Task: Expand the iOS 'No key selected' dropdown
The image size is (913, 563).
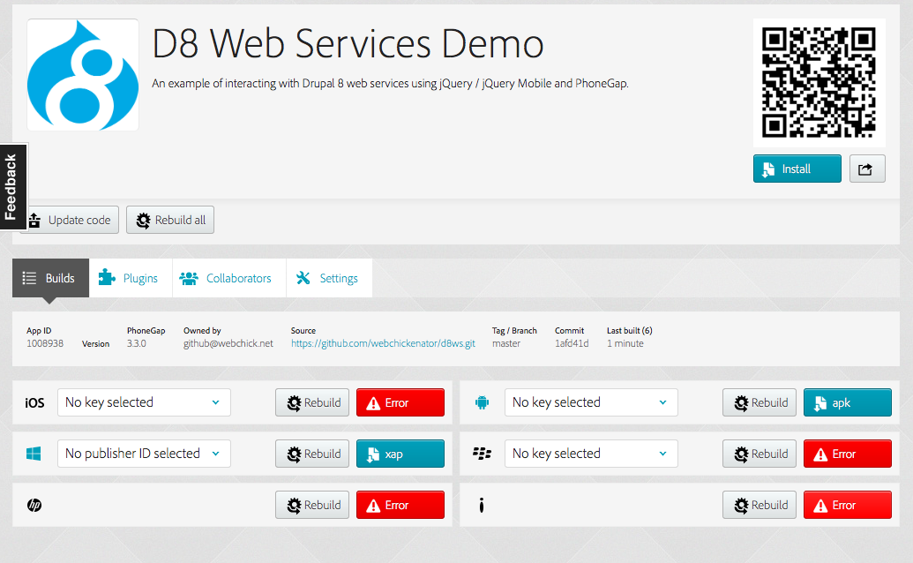Action: pyautogui.click(x=144, y=402)
